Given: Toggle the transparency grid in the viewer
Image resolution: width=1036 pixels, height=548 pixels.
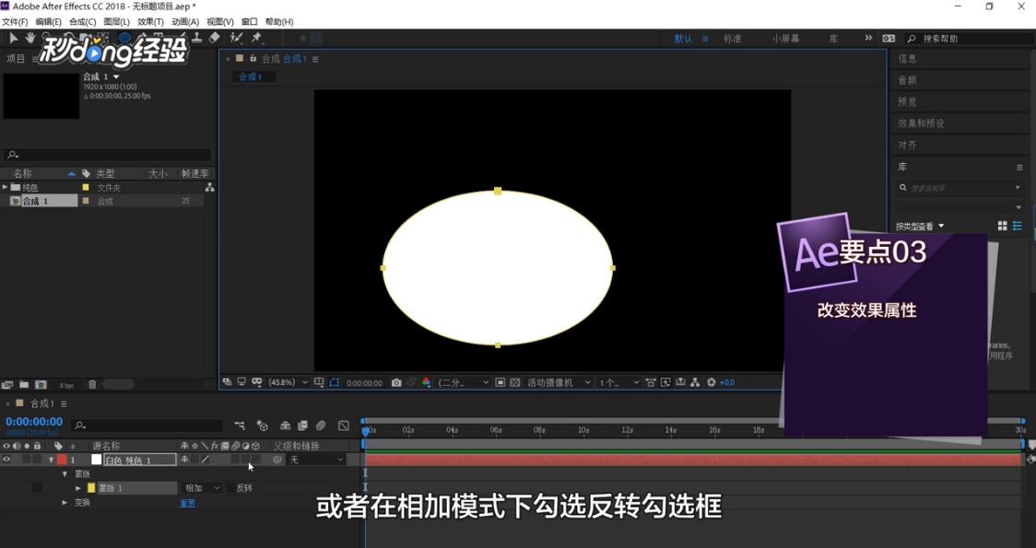Looking at the screenshot, I should (514, 382).
